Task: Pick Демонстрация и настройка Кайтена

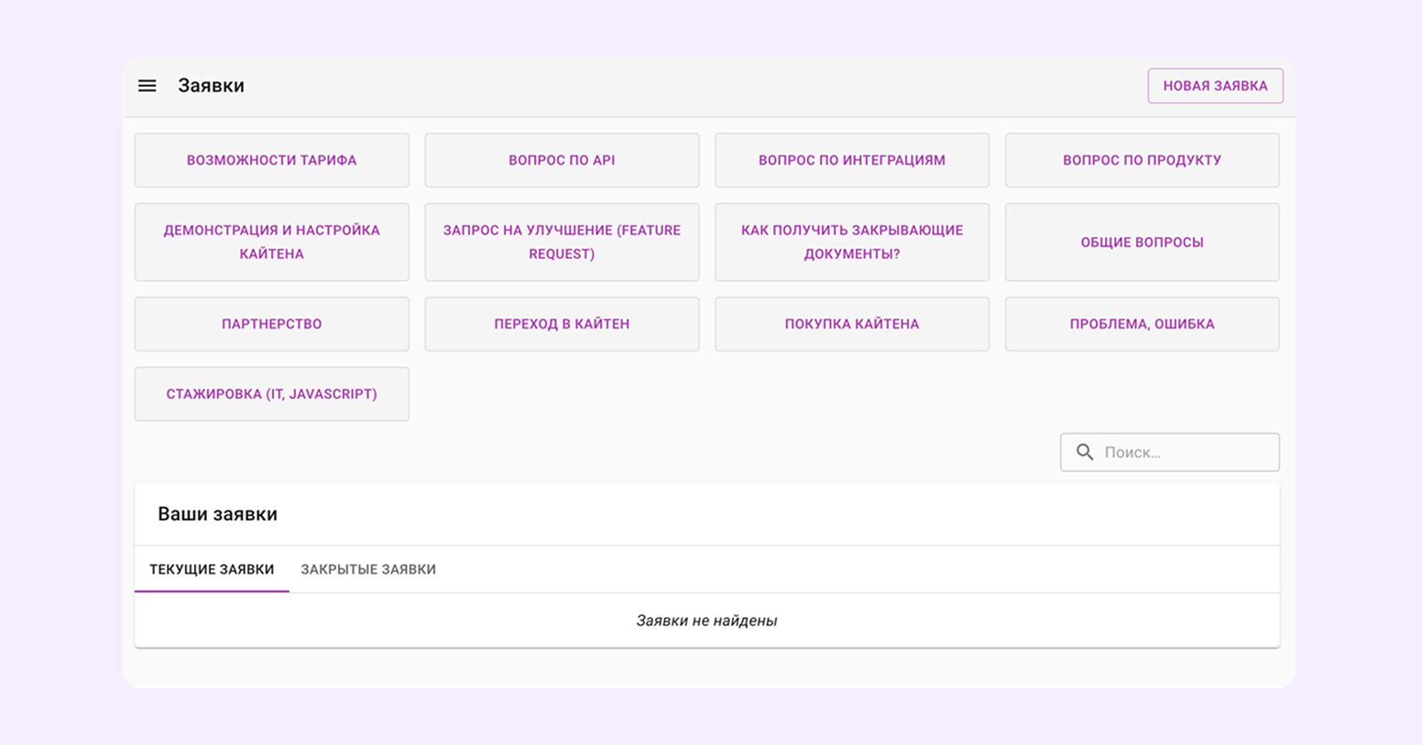Action: click(272, 242)
